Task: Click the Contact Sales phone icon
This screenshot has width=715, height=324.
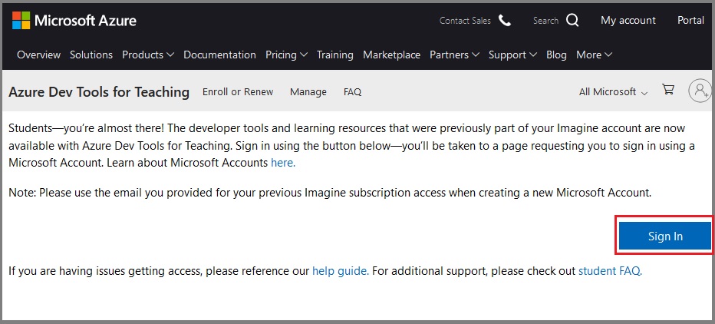Action: click(504, 21)
